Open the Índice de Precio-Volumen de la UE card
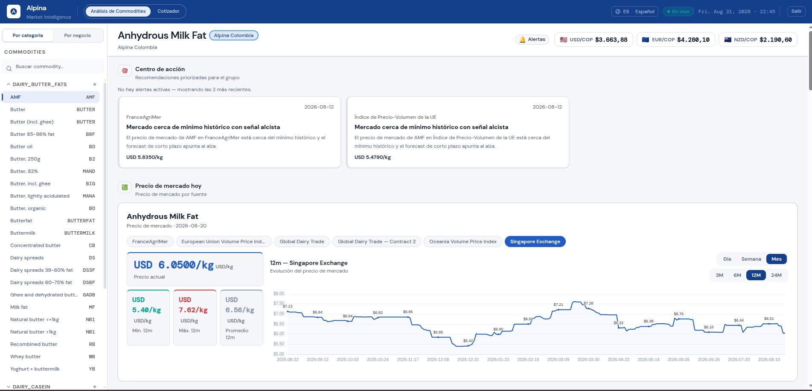Image resolution: width=812 pixels, height=391 pixels. [x=458, y=132]
